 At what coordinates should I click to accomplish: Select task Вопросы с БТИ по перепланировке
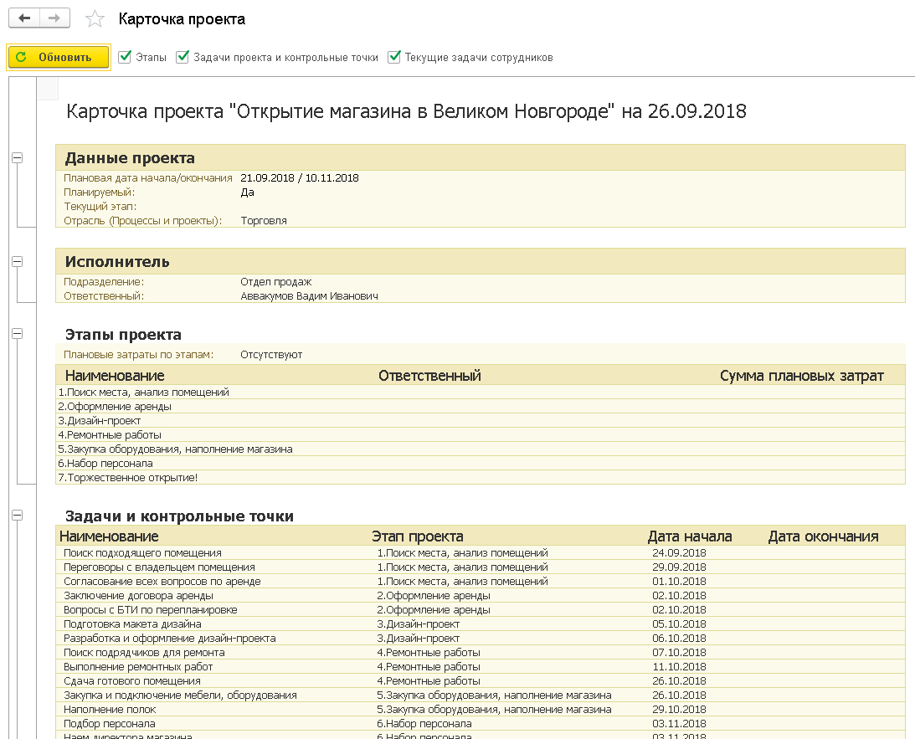click(151, 609)
